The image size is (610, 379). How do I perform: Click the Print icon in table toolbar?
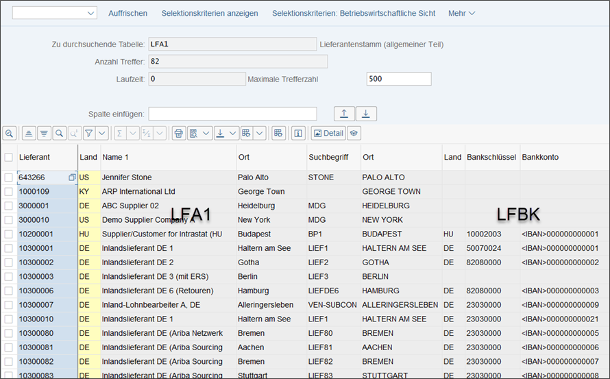click(x=179, y=133)
